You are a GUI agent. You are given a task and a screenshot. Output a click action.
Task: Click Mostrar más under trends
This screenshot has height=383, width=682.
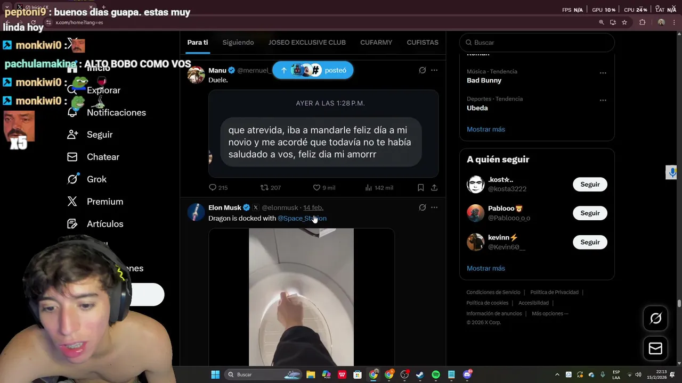point(486,129)
